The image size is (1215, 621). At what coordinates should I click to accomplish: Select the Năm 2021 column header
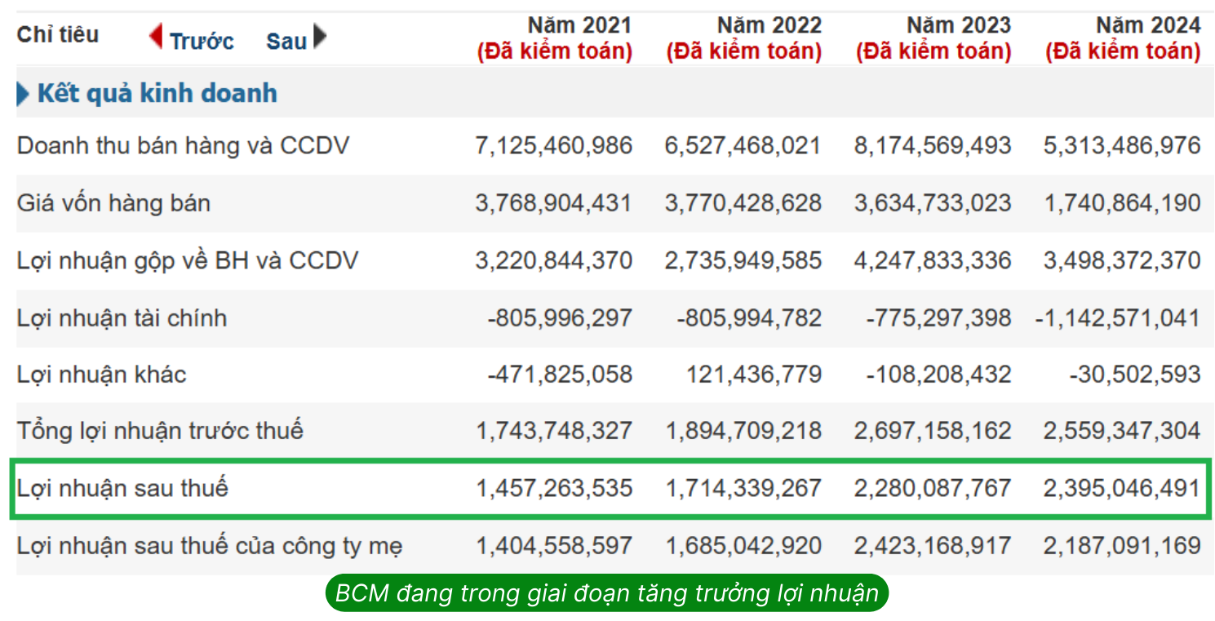click(x=555, y=38)
